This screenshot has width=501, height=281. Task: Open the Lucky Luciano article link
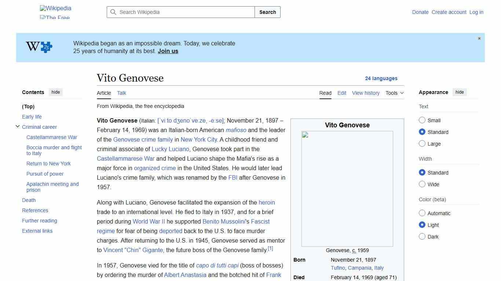click(170, 149)
